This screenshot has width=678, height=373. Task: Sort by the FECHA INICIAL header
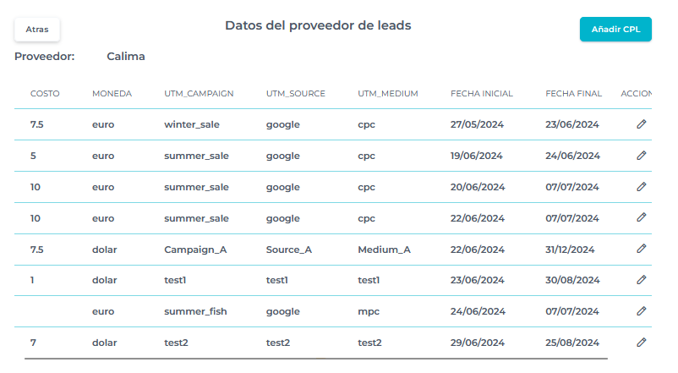click(x=482, y=93)
